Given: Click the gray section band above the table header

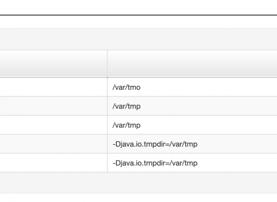Looking at the screenshot, I should coord(138,39).
